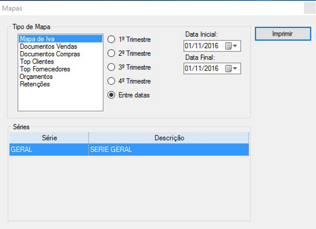Click the Descrição column header
The width and height of the screenshot is (316, 229).
tap(169, 138)
